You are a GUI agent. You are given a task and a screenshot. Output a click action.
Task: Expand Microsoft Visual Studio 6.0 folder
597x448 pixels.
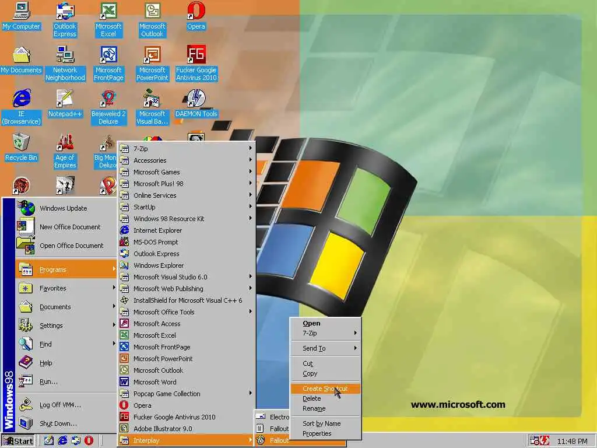click(186, 277)
